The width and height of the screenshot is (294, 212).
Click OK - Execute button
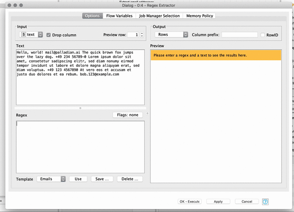point(190,201)
